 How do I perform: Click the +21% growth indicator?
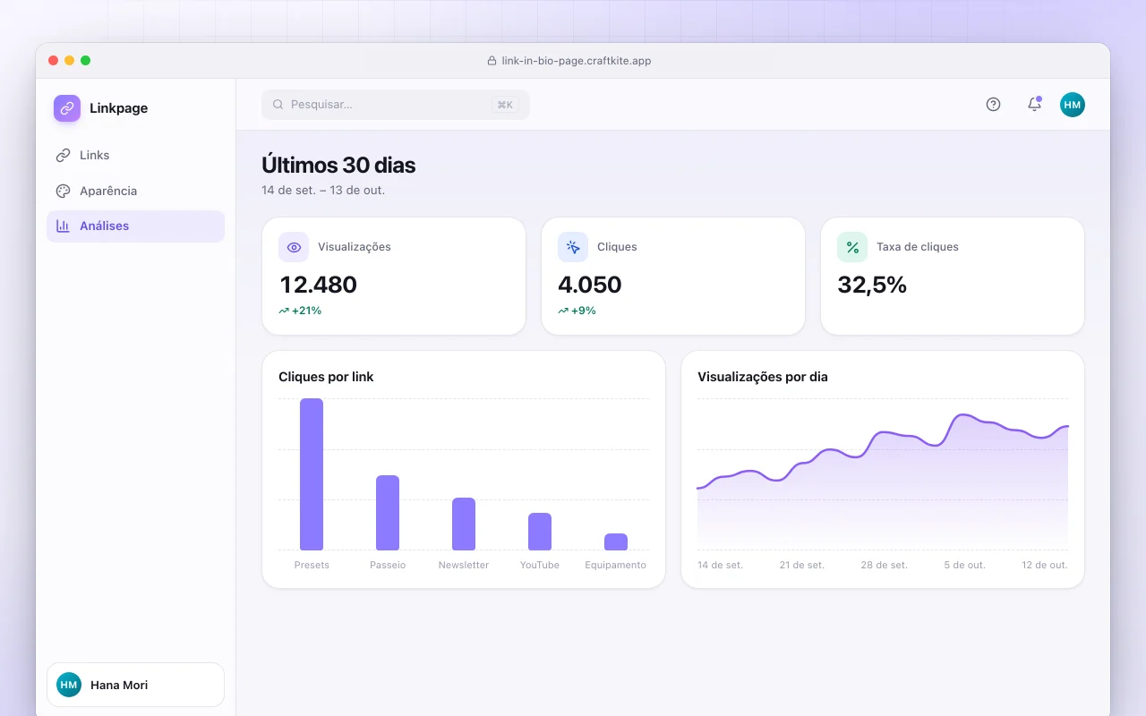click(x=300, y=311)
